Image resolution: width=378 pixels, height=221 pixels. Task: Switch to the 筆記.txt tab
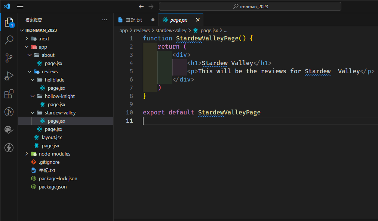coord(136,20)
